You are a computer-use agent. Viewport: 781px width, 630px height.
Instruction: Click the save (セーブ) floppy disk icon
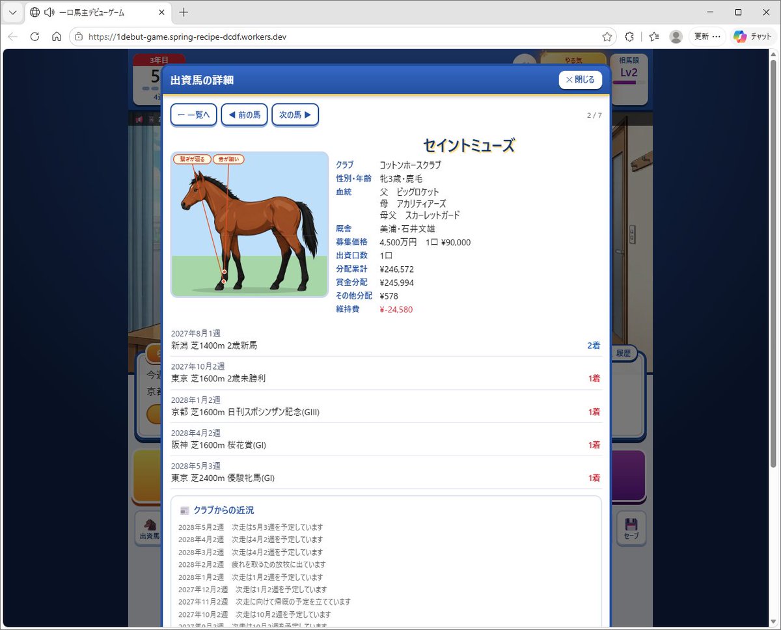631,528
